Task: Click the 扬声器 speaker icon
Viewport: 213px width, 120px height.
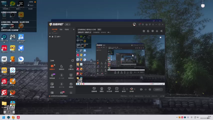Action: click(x=131, y=89)
